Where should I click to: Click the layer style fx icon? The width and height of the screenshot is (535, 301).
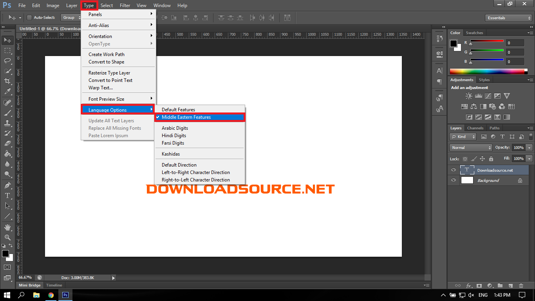click(468, 286)
